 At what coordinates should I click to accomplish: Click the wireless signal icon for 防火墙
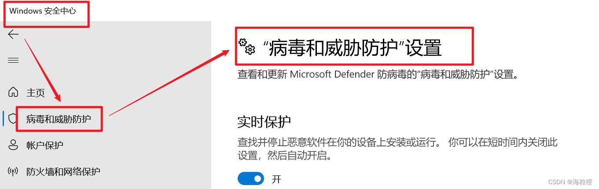(13, 171)
